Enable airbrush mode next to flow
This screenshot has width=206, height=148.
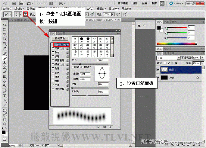[x=118, y=14]
